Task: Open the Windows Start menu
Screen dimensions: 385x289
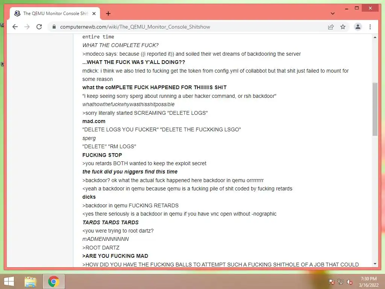Action: point(9,281)
